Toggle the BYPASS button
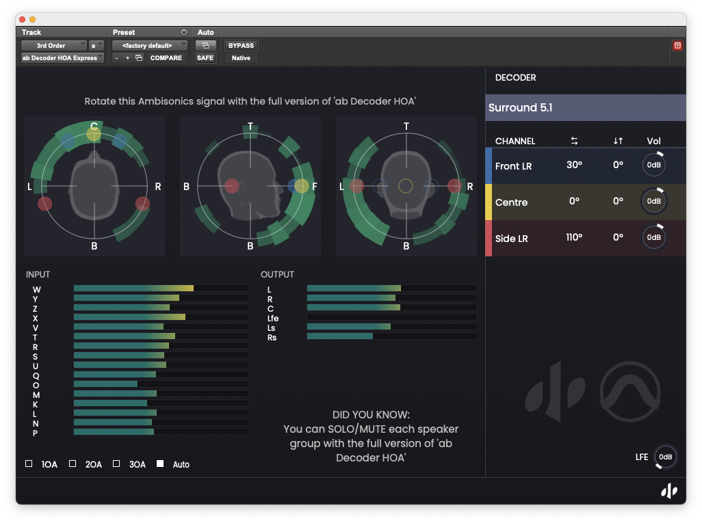This screenshot has height=523, width=702. [241, 46]
